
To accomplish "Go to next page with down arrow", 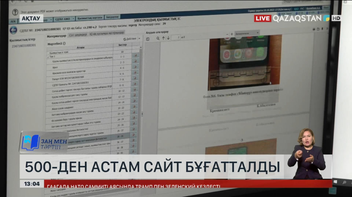I will tap(168, 38).
